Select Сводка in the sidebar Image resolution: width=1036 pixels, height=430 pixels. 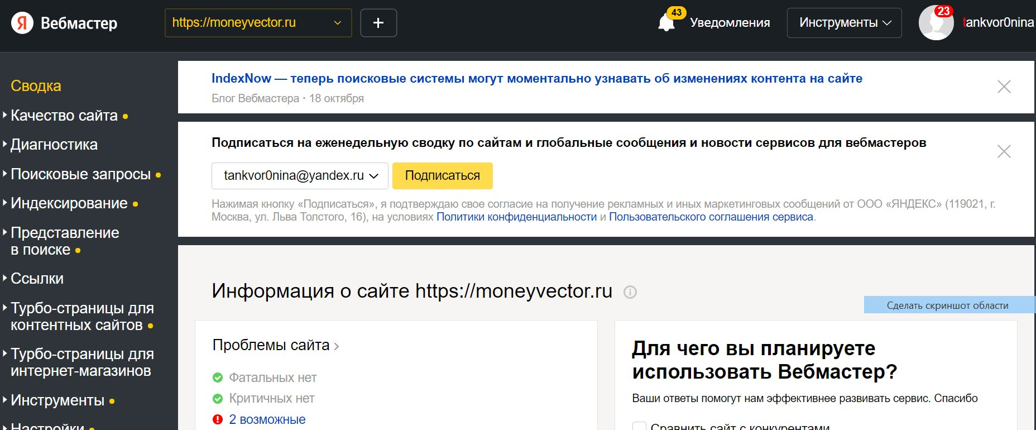click(36, 86)
